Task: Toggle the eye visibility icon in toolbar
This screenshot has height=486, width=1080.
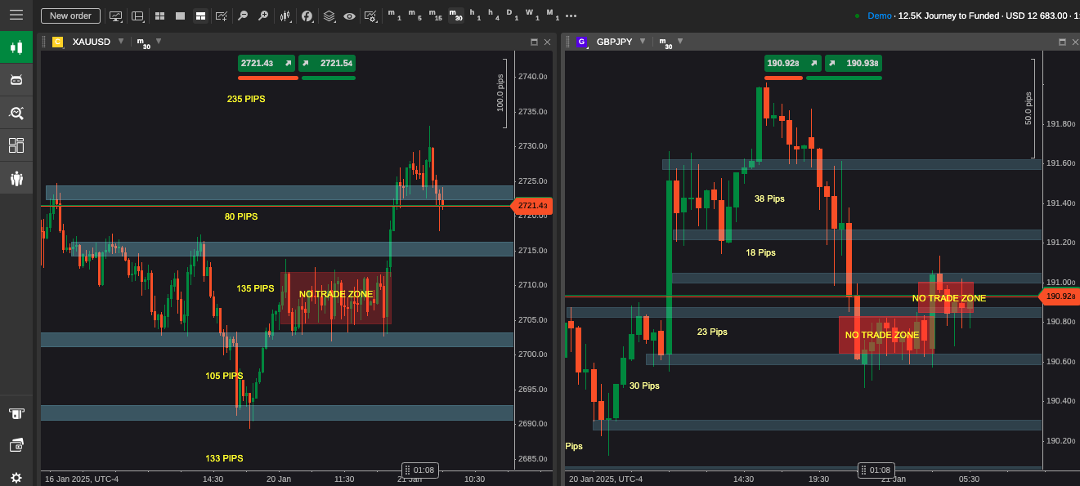Action: click(x=349, y=16)
